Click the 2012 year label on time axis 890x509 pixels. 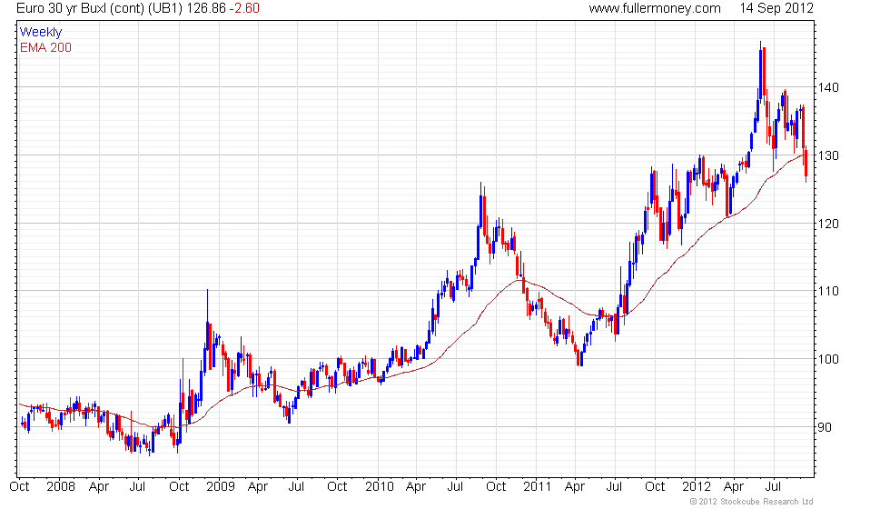[697, 487]
